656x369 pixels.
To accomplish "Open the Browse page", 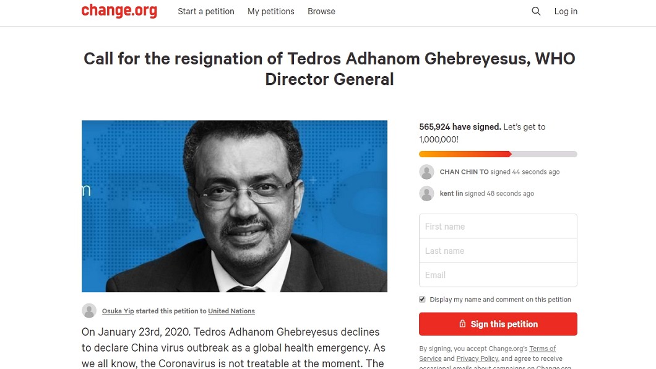I will 321,11.
